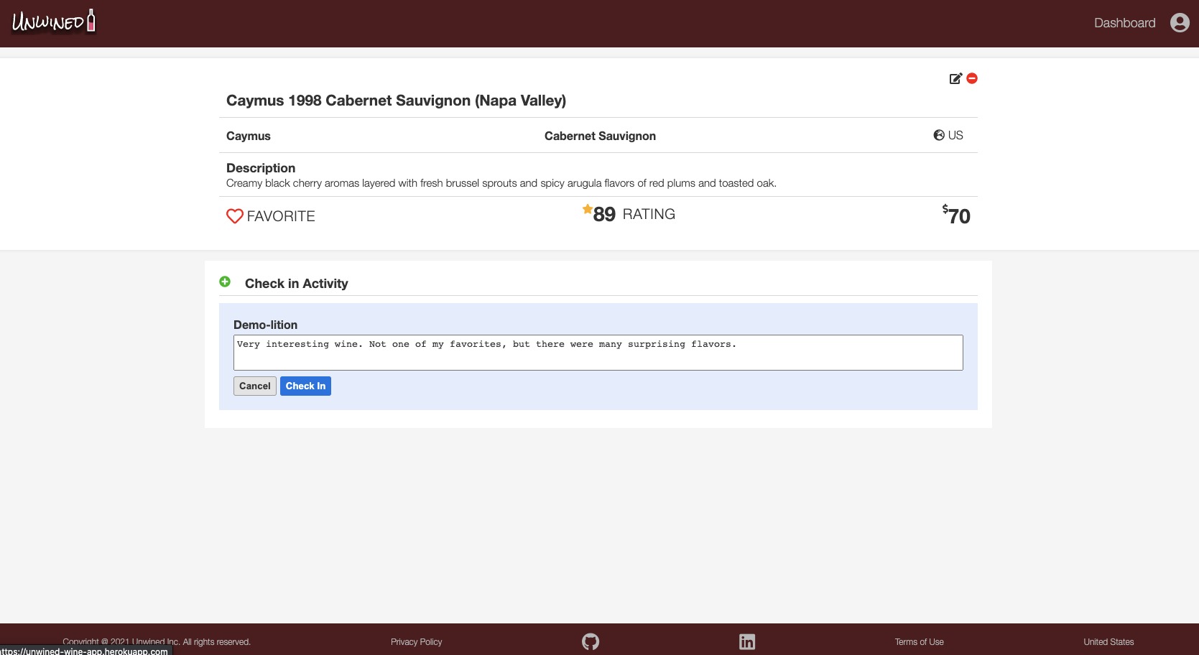Open the LinkedIn icon in footer
Screen dimensions: 1199x655
point(747,641)
